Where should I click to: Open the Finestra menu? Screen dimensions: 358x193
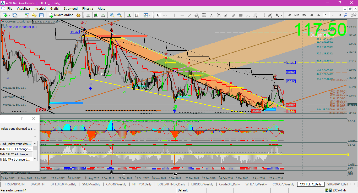[88, 9]
